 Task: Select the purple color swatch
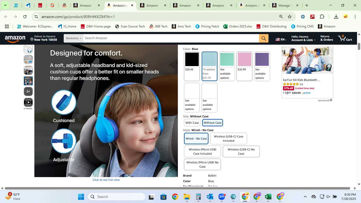point(262,66)
